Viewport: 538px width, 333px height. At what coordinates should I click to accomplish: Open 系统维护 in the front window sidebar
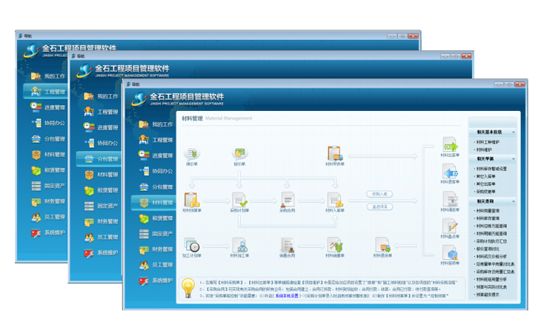[x=162, y=280]
